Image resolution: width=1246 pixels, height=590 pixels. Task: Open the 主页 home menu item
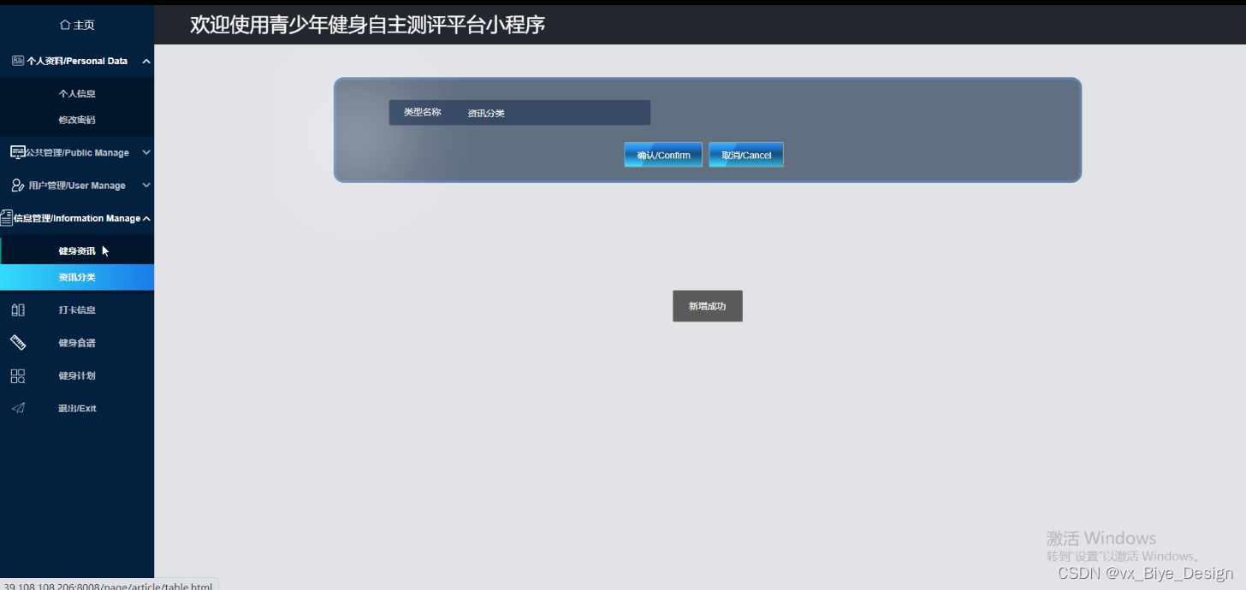click(77, 25)
